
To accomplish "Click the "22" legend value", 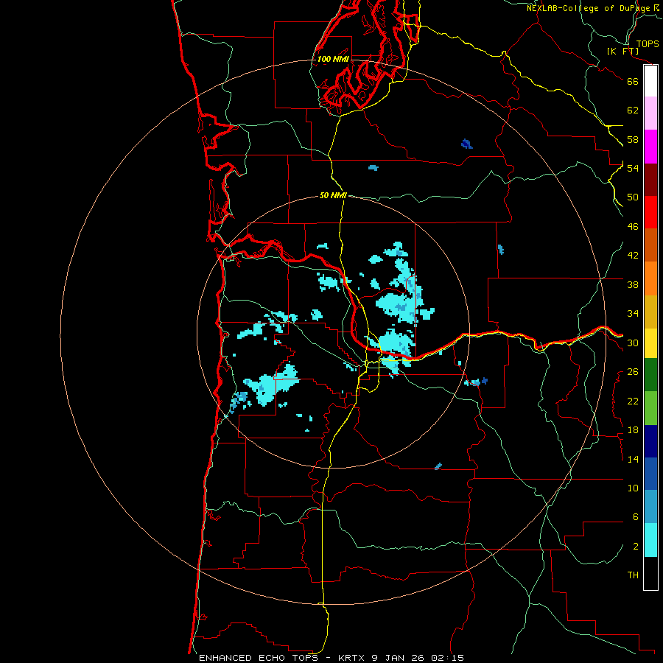I will coord(633,401).
